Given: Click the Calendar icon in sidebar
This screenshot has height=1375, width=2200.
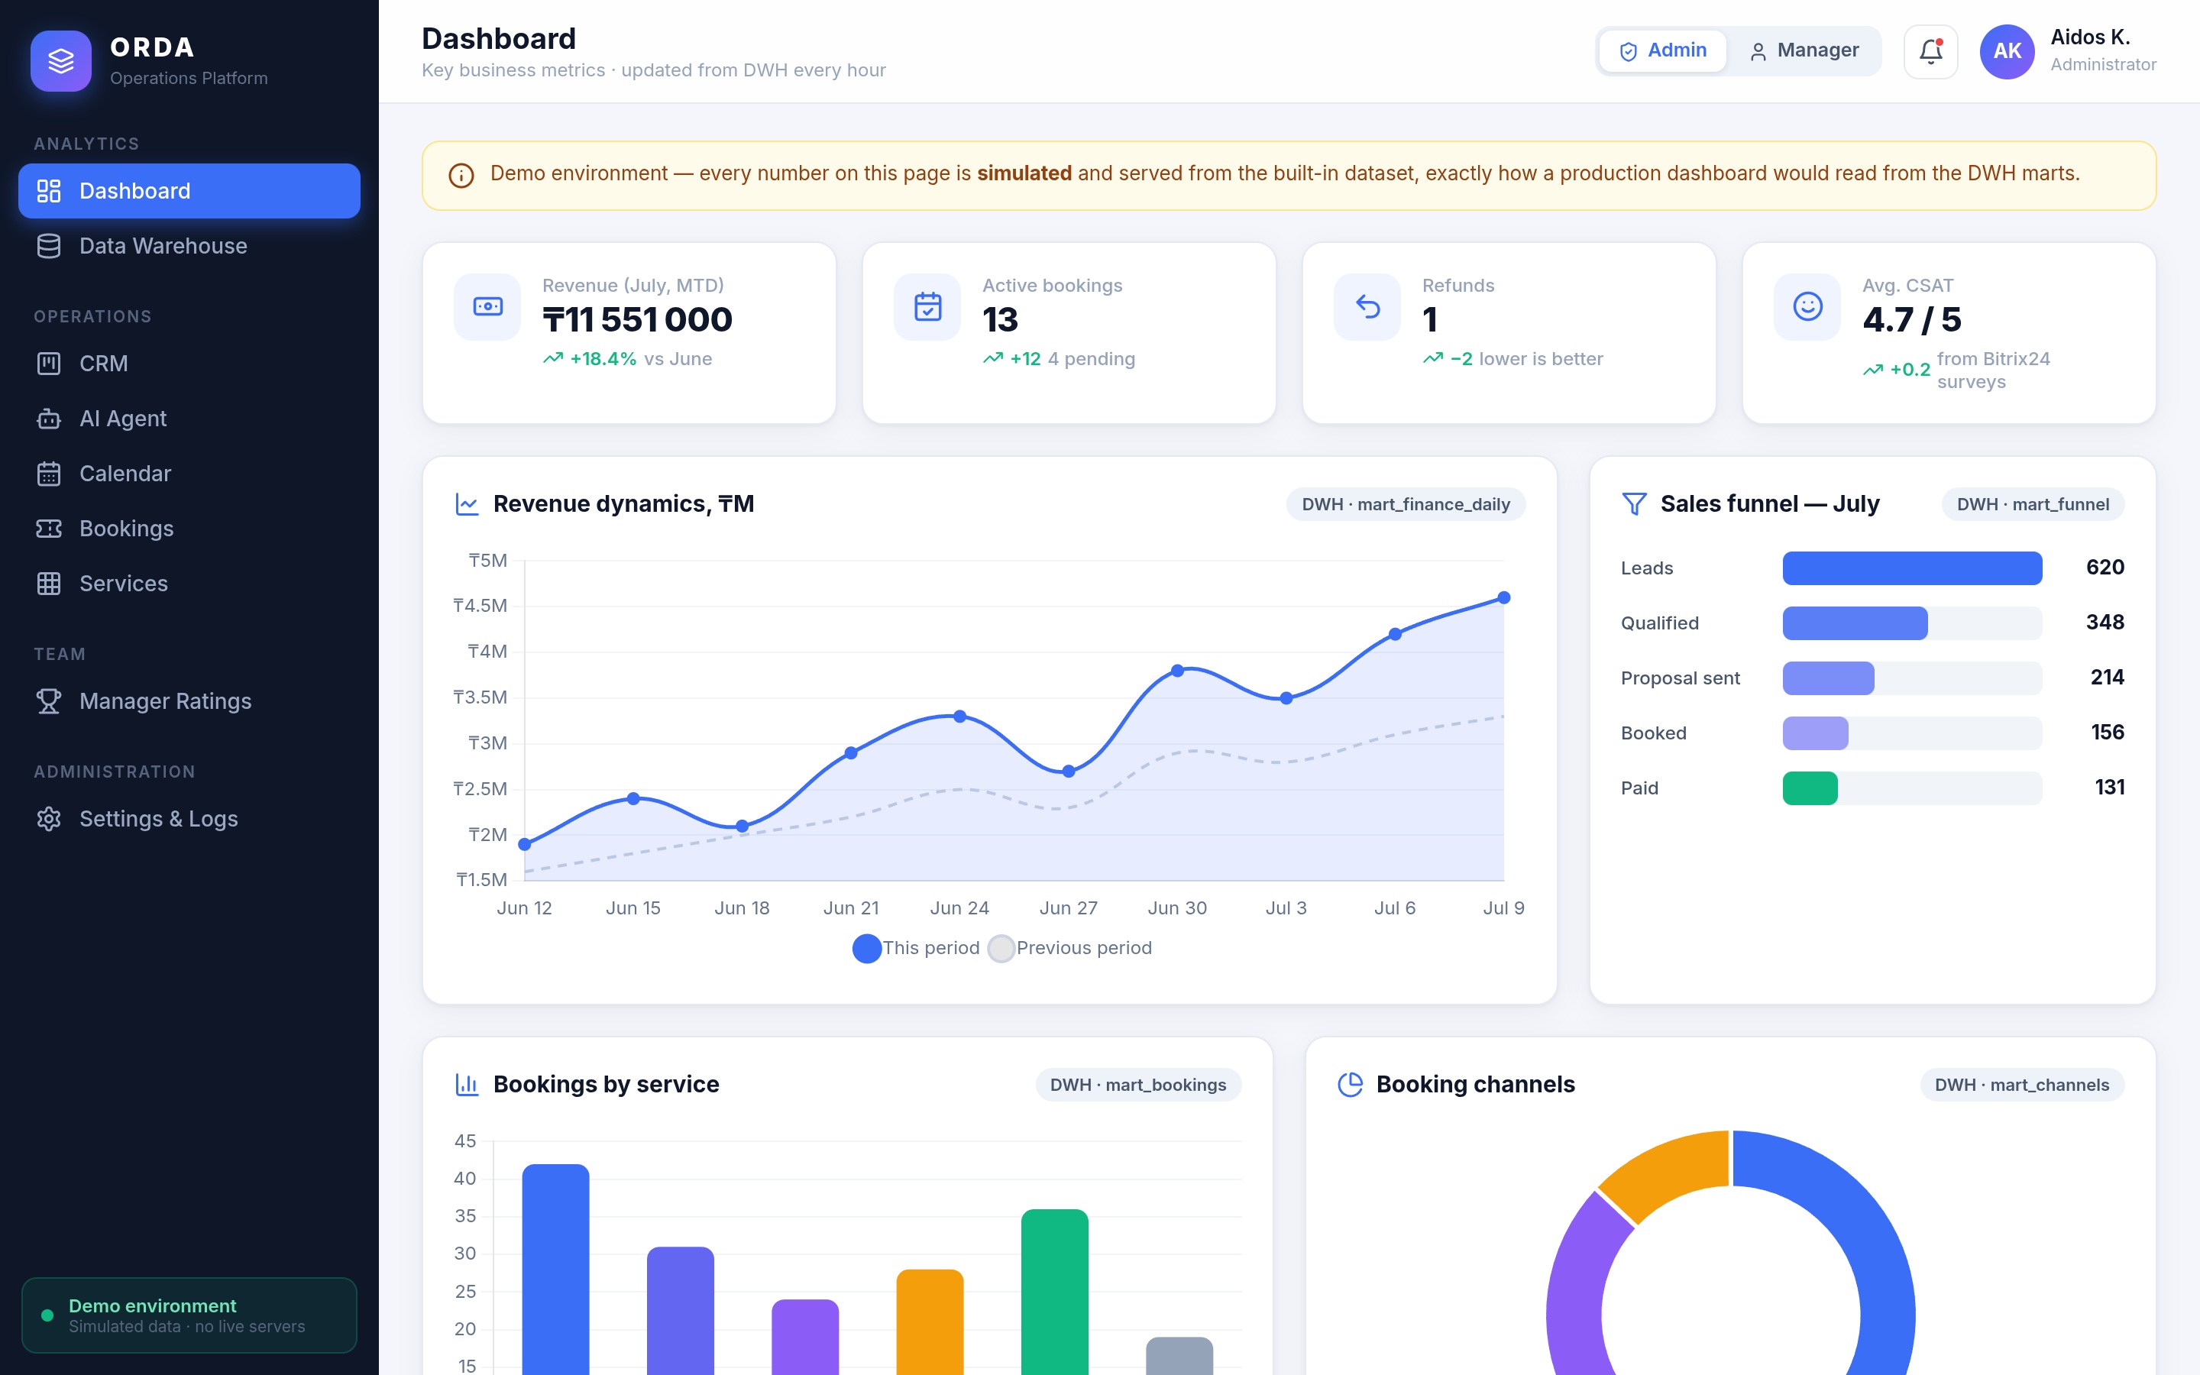Looking at the screenshot, I should coord(49,474).
